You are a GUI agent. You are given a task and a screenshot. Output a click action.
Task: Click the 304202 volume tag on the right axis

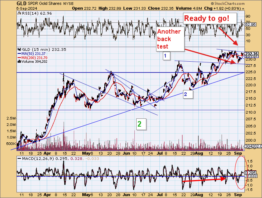pyautogui.click(x=253, y=146)
